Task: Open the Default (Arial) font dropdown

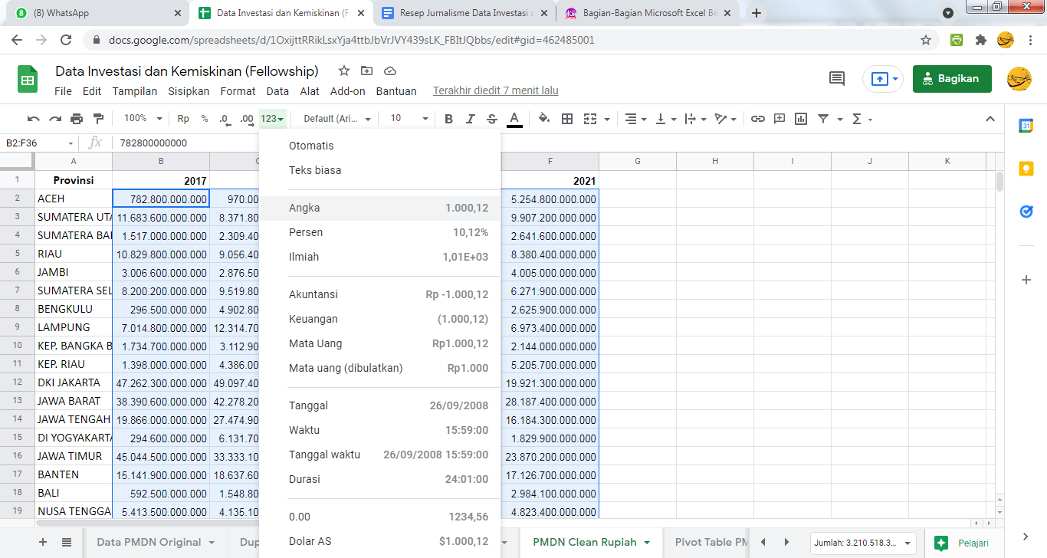Action: coord(336,119)
